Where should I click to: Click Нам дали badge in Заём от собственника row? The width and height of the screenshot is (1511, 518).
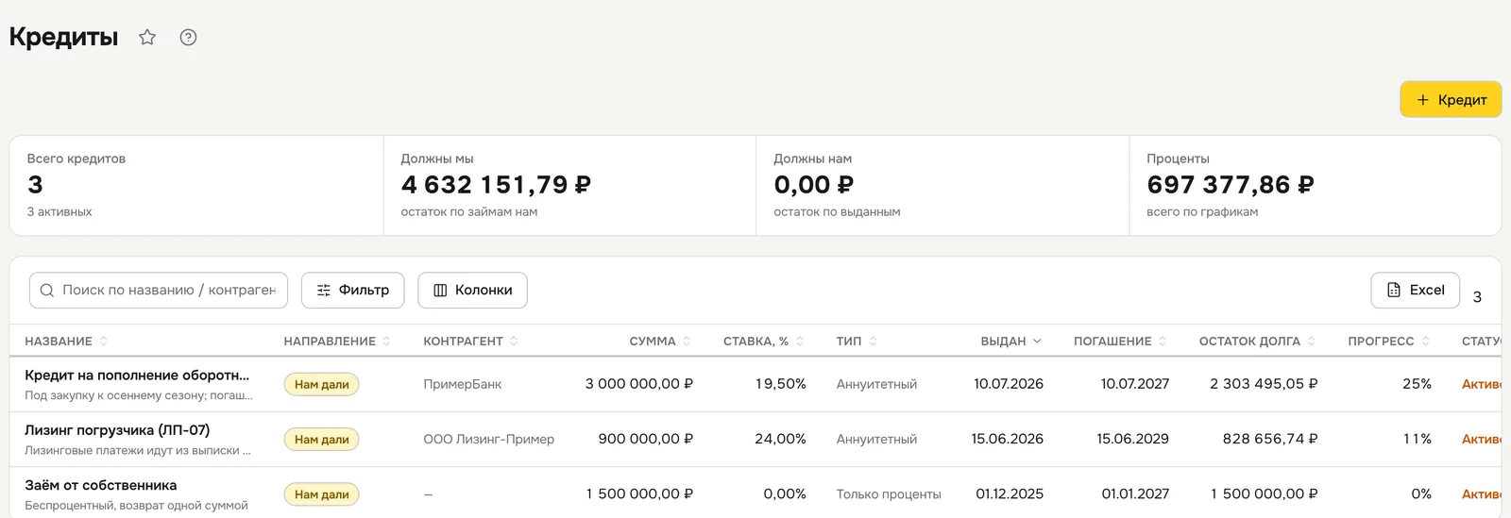pyautogui.click(x=321, y=494)
